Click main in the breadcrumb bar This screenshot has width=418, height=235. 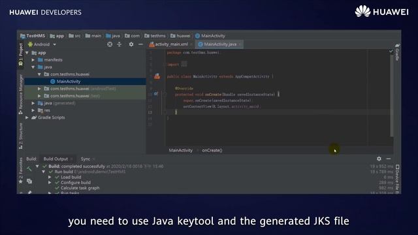point(93,36)
